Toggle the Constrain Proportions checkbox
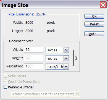This screenshot has height=100, width=108. tap(5, 81)
